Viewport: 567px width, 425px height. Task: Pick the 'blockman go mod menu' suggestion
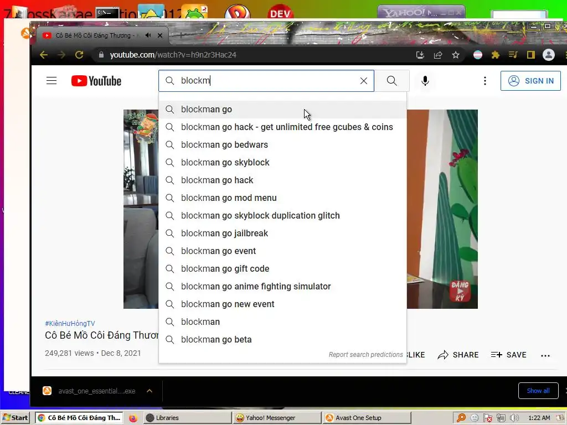tap(282, 198)
